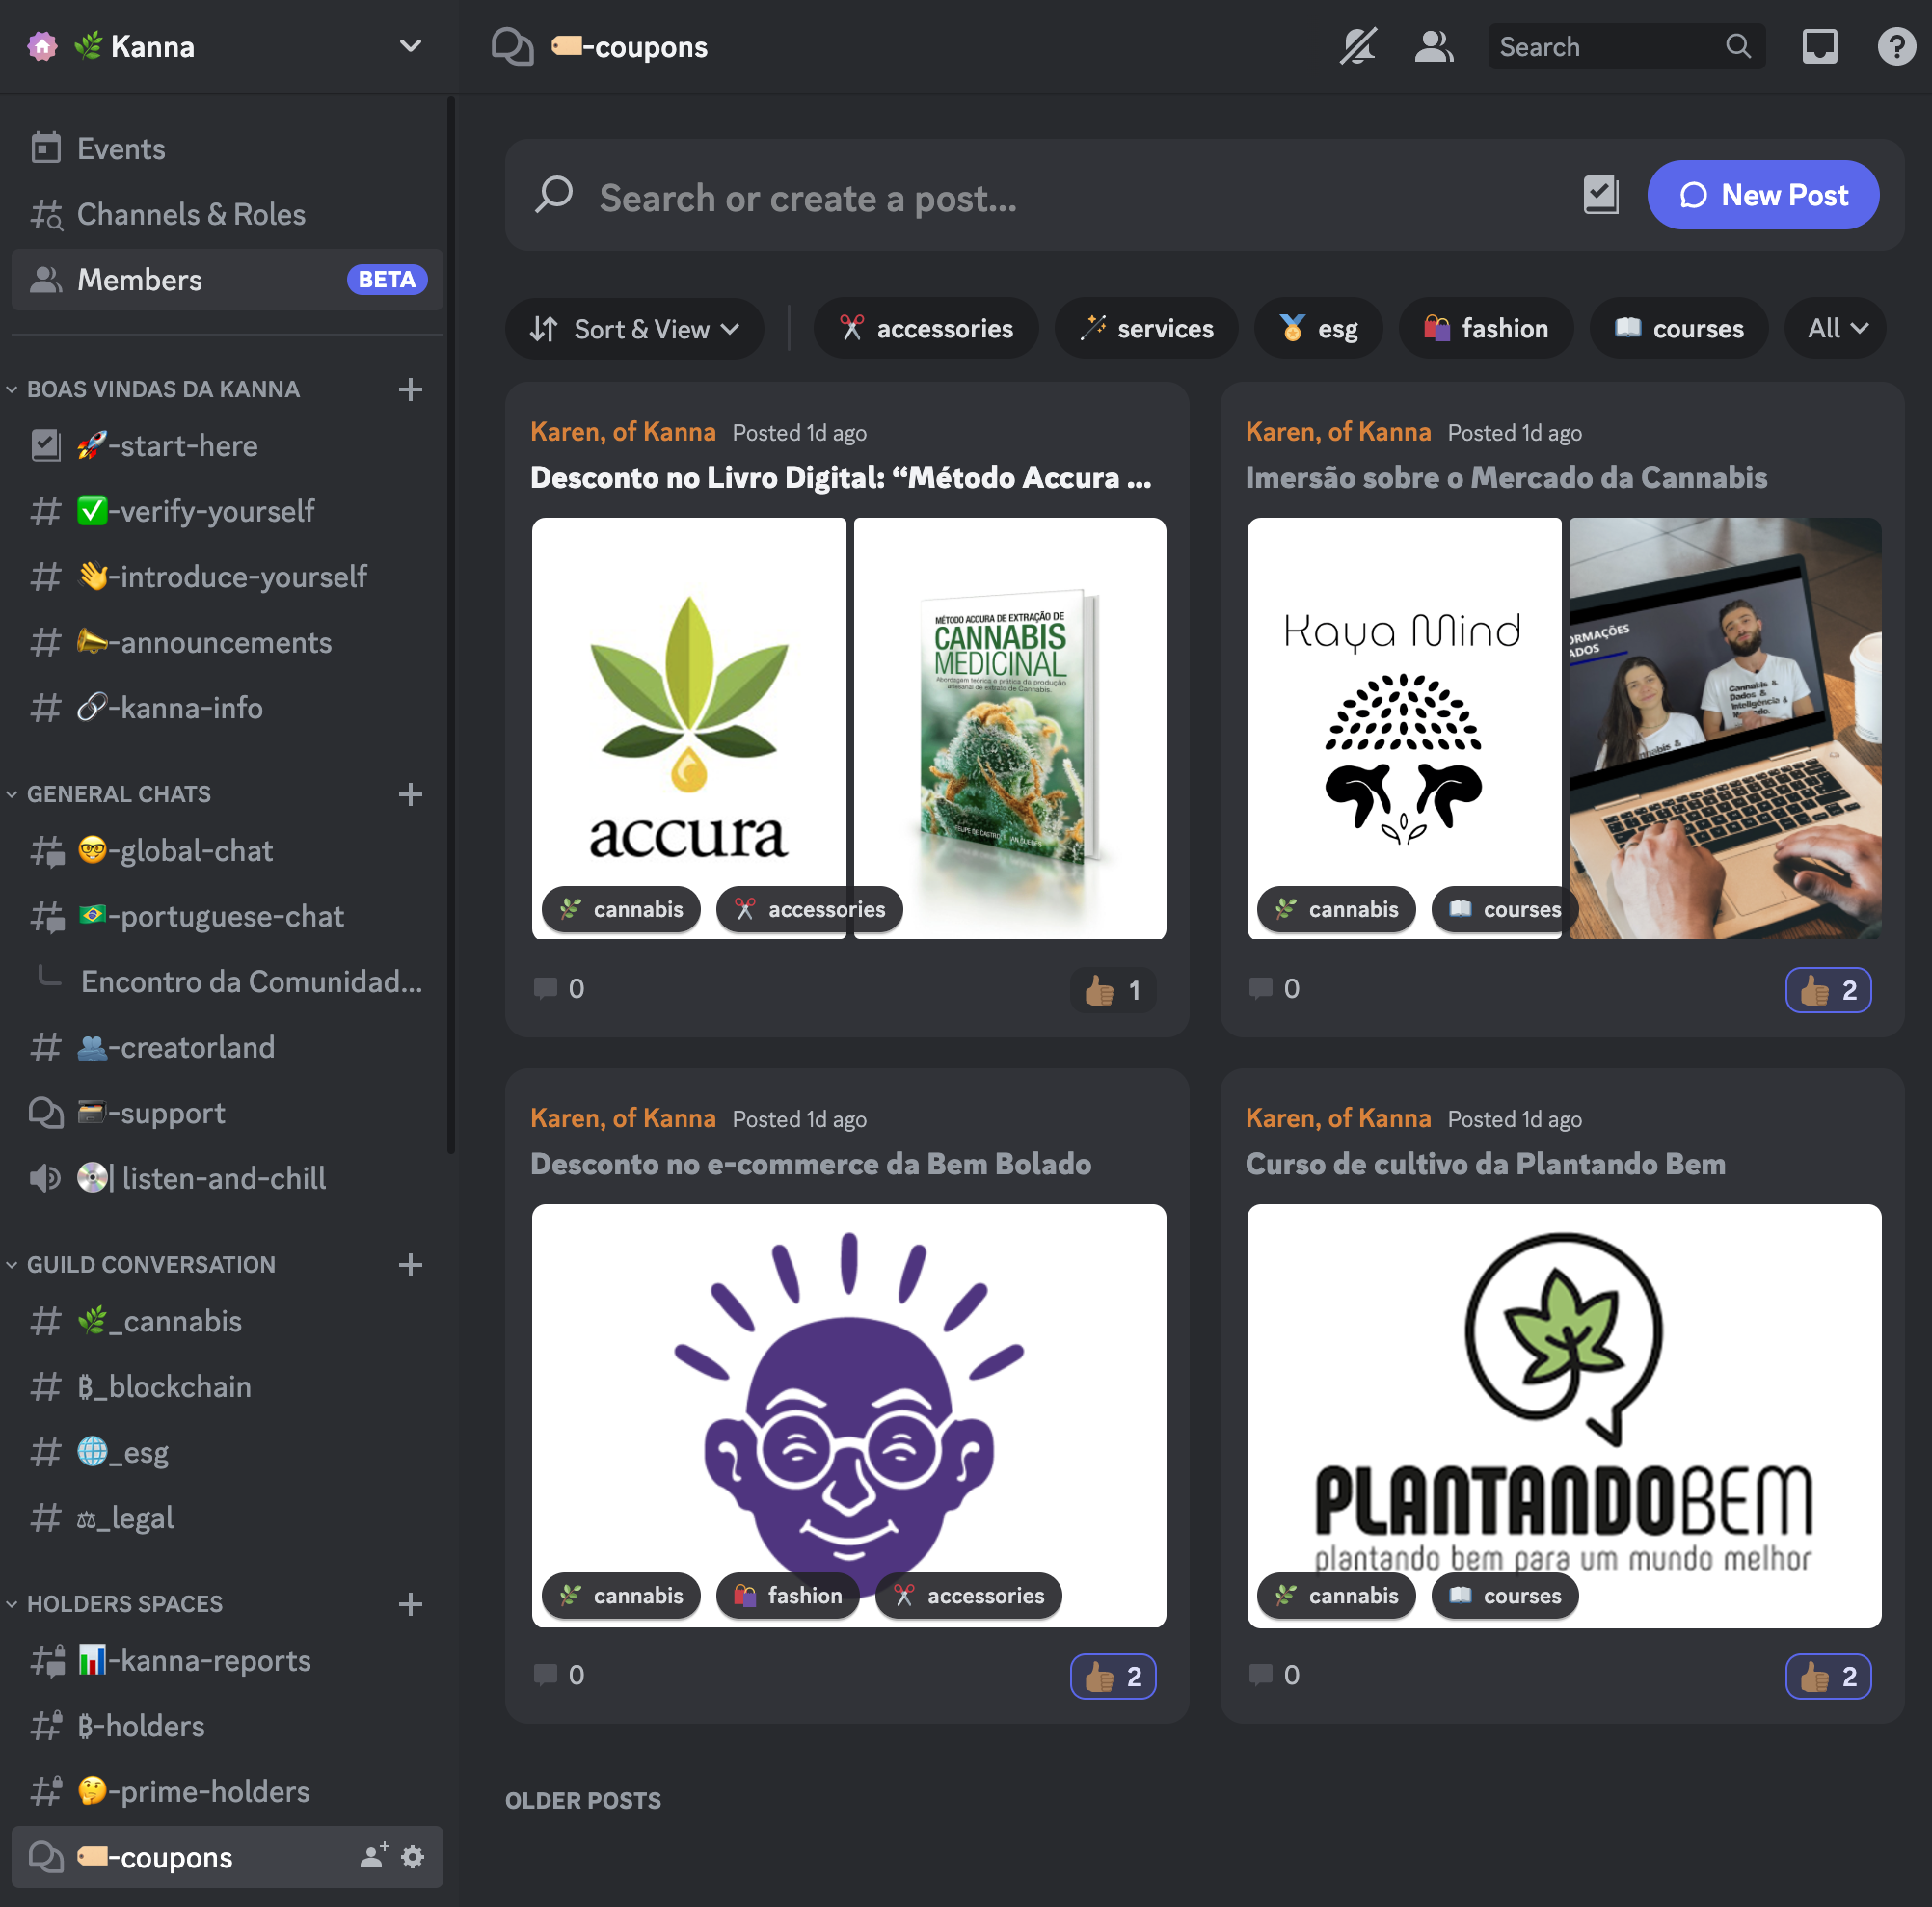1932x1907 pixels.
Task: Click the coupons channel settings gear
Action: [413, 1857]
